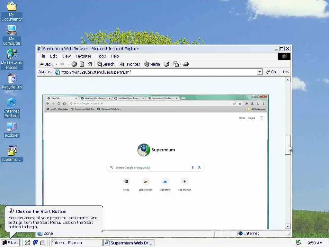
Task: Click the address bar URL field
Action: [x=156, y=72]
